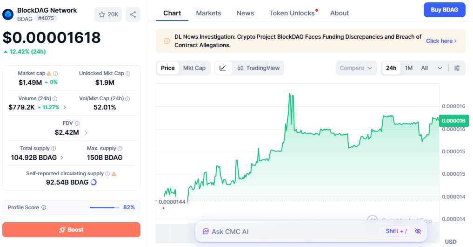Click the $1.9M unlocked market cap value
Viewport: 473px width, 247px height.
point(105,82)
